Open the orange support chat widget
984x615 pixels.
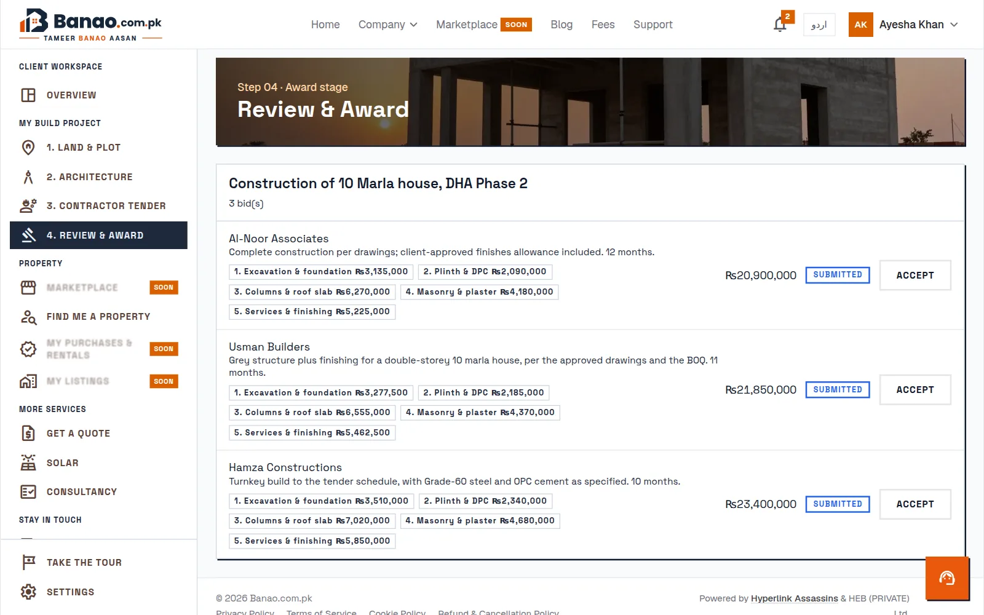[x=947, y=578]
